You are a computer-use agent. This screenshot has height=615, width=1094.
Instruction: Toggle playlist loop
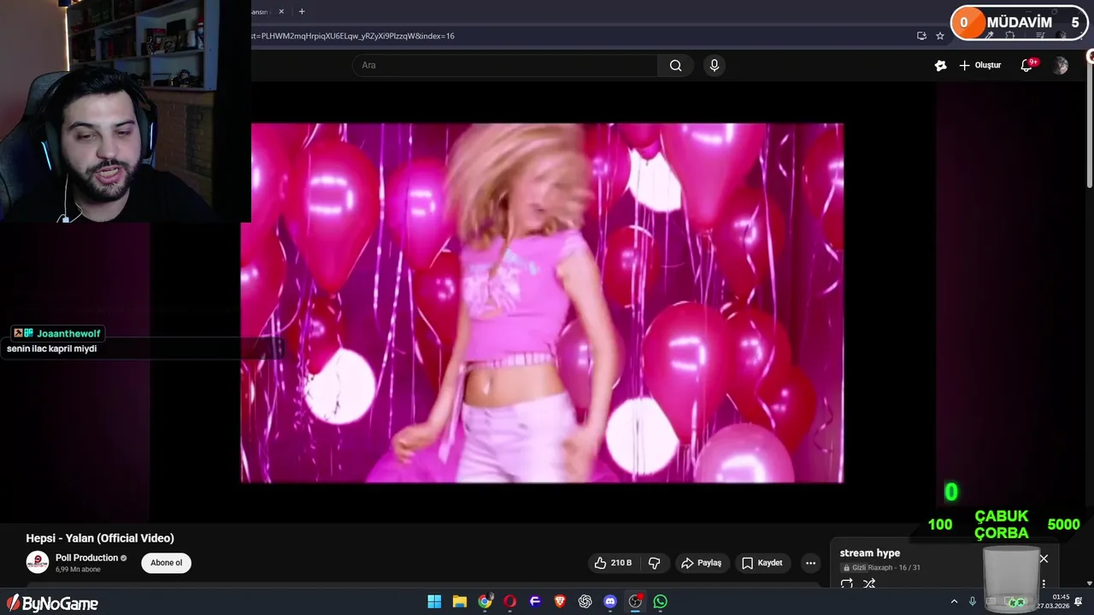pos(847,584)
